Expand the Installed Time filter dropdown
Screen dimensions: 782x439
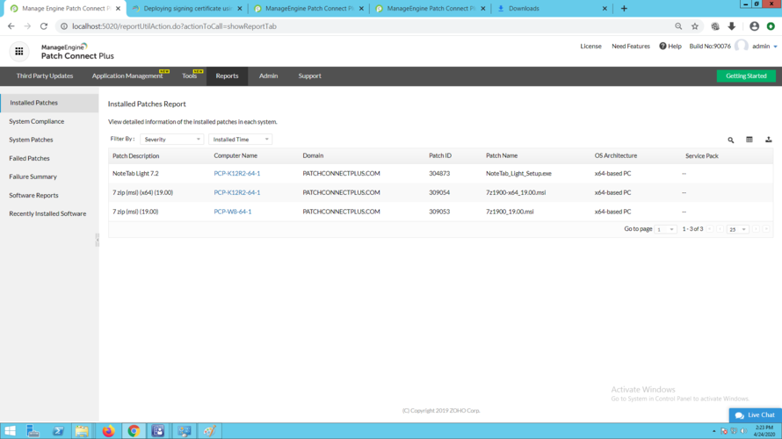tap(240, 140)
